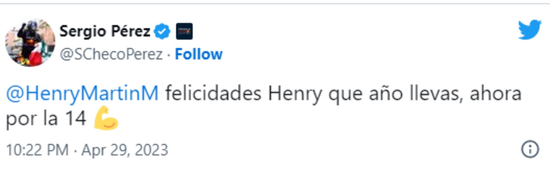
Task: Click the 10:22 PM time text
Action: coord(37,150)
